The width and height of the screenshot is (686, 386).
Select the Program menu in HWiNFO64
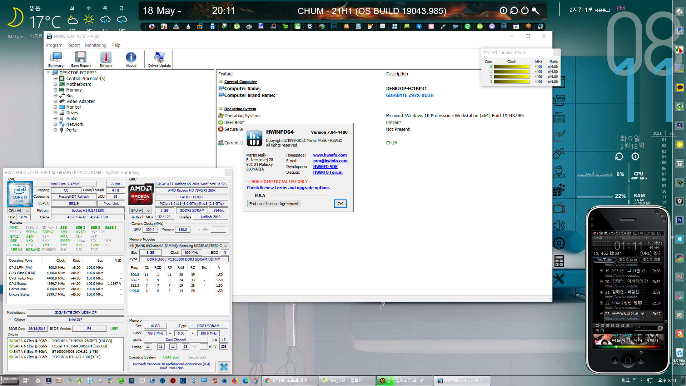tap(54, 45)
